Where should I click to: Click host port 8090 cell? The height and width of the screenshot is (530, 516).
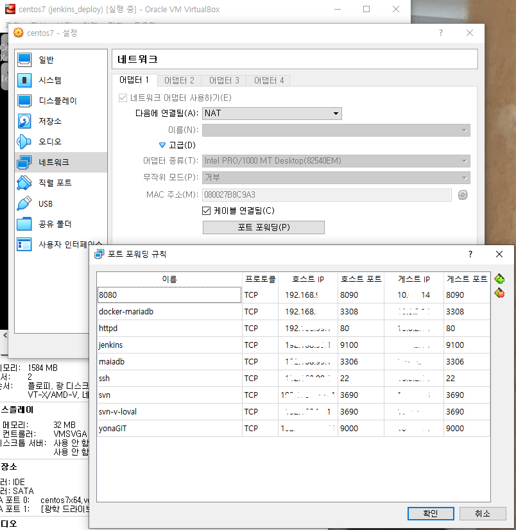(x=361, y=295)
